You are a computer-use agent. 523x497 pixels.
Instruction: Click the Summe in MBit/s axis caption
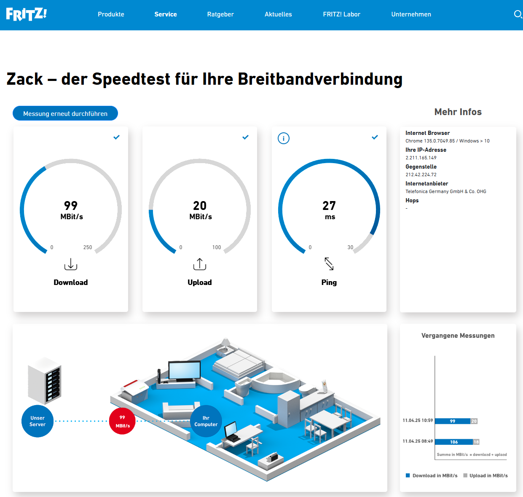pos(472,454)
